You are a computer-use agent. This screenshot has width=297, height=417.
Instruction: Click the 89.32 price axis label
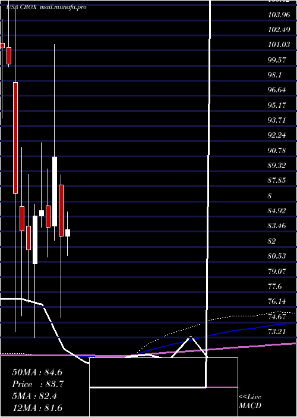coord(277,166)
